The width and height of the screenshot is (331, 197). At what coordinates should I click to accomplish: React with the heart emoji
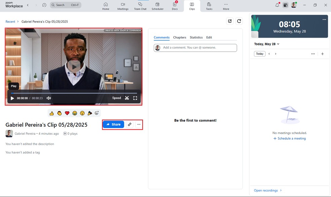pyautogui.click(x=67, y=113)
